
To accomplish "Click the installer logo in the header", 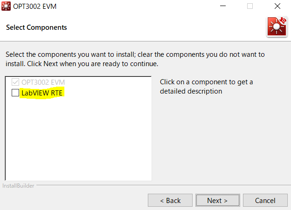I will coord(277,27).
